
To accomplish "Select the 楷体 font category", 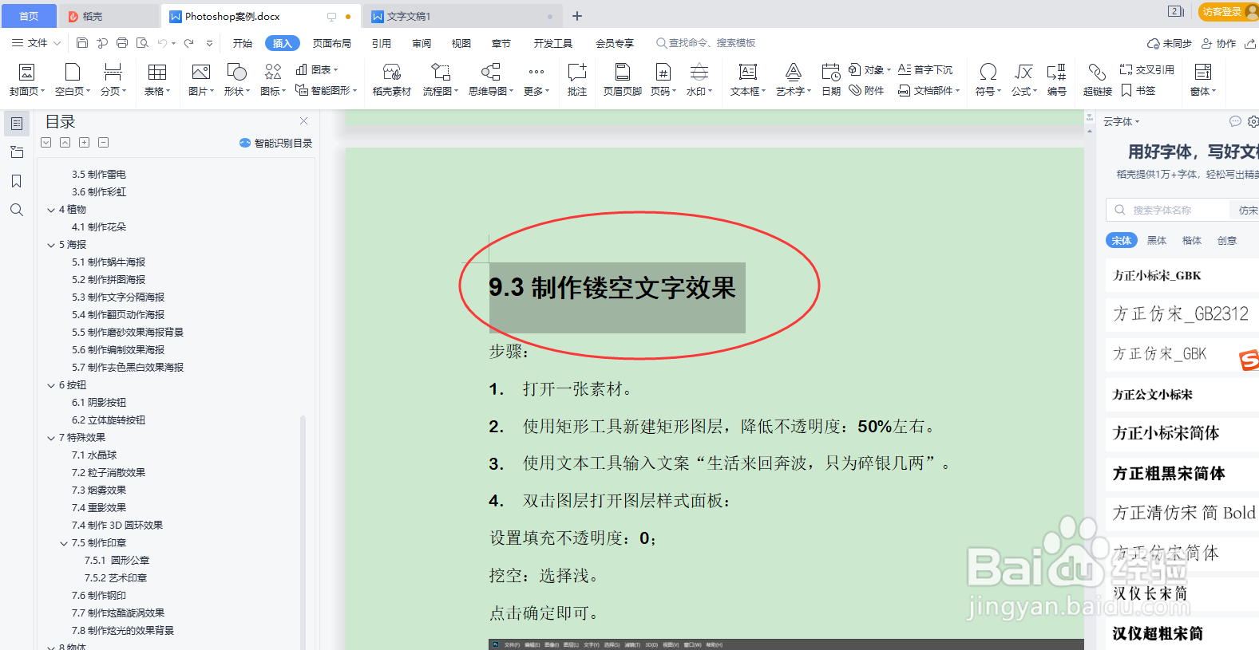I will pos(1191,240).
